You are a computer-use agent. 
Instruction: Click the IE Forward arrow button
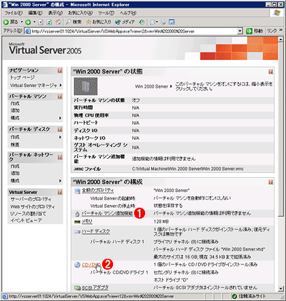click(x=28, y=22)
